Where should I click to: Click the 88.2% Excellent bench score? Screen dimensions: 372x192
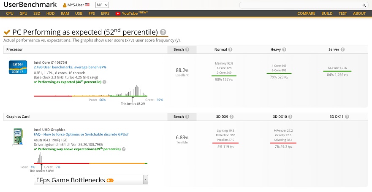(182, 72)
